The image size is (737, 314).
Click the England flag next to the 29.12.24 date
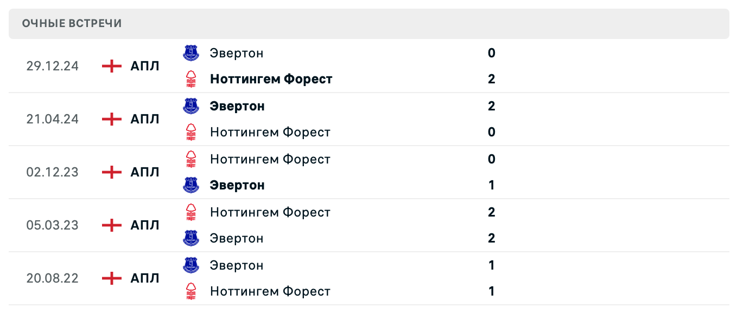click(111, 66)
